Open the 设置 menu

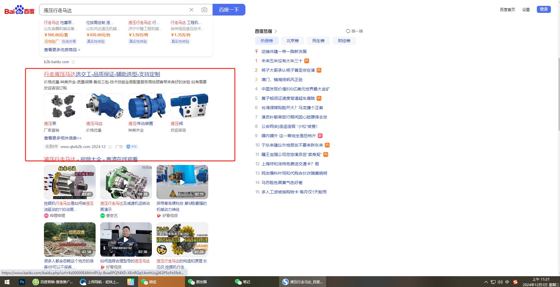click(x=526, y=10)
